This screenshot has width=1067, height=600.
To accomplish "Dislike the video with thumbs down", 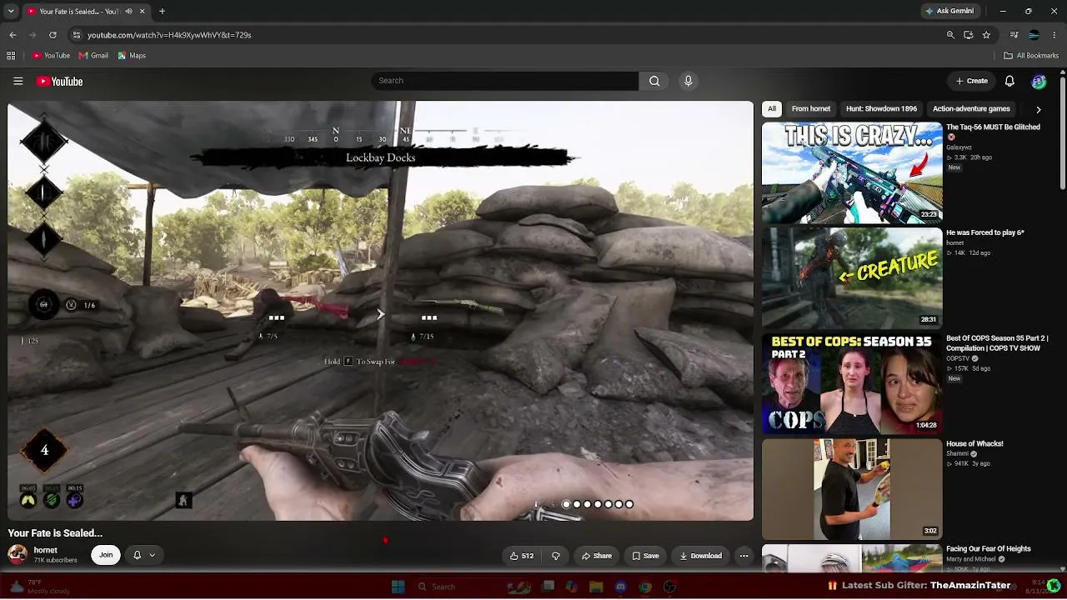I will (x=555, y=556).
